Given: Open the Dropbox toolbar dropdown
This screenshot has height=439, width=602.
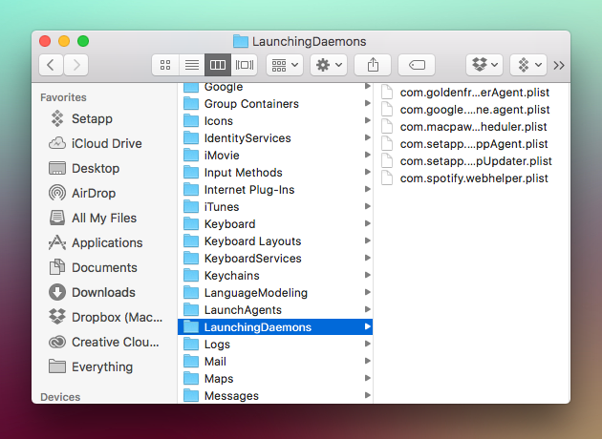Looking at the screenshot, I should click(484, 65).
